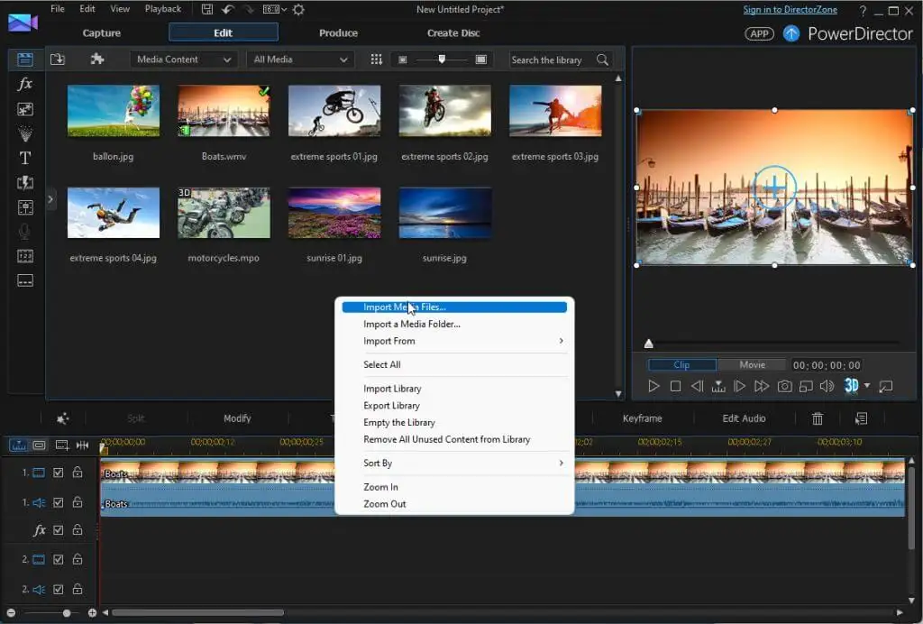Toggle the 3D mode button in preview

tap(851, 386)
